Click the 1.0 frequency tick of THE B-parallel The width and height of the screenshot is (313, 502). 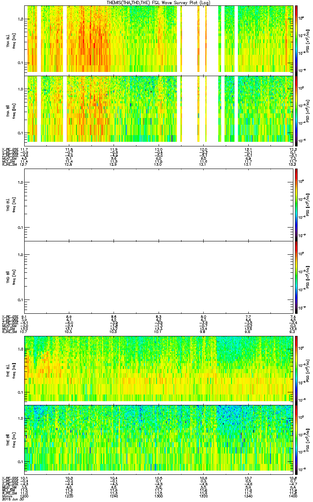(20, 418)
